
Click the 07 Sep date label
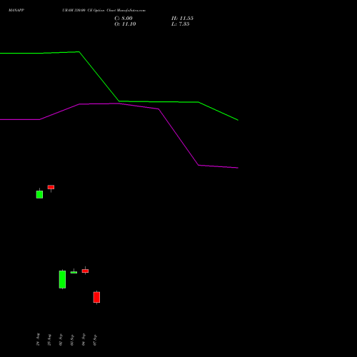[x=95, y=340]
